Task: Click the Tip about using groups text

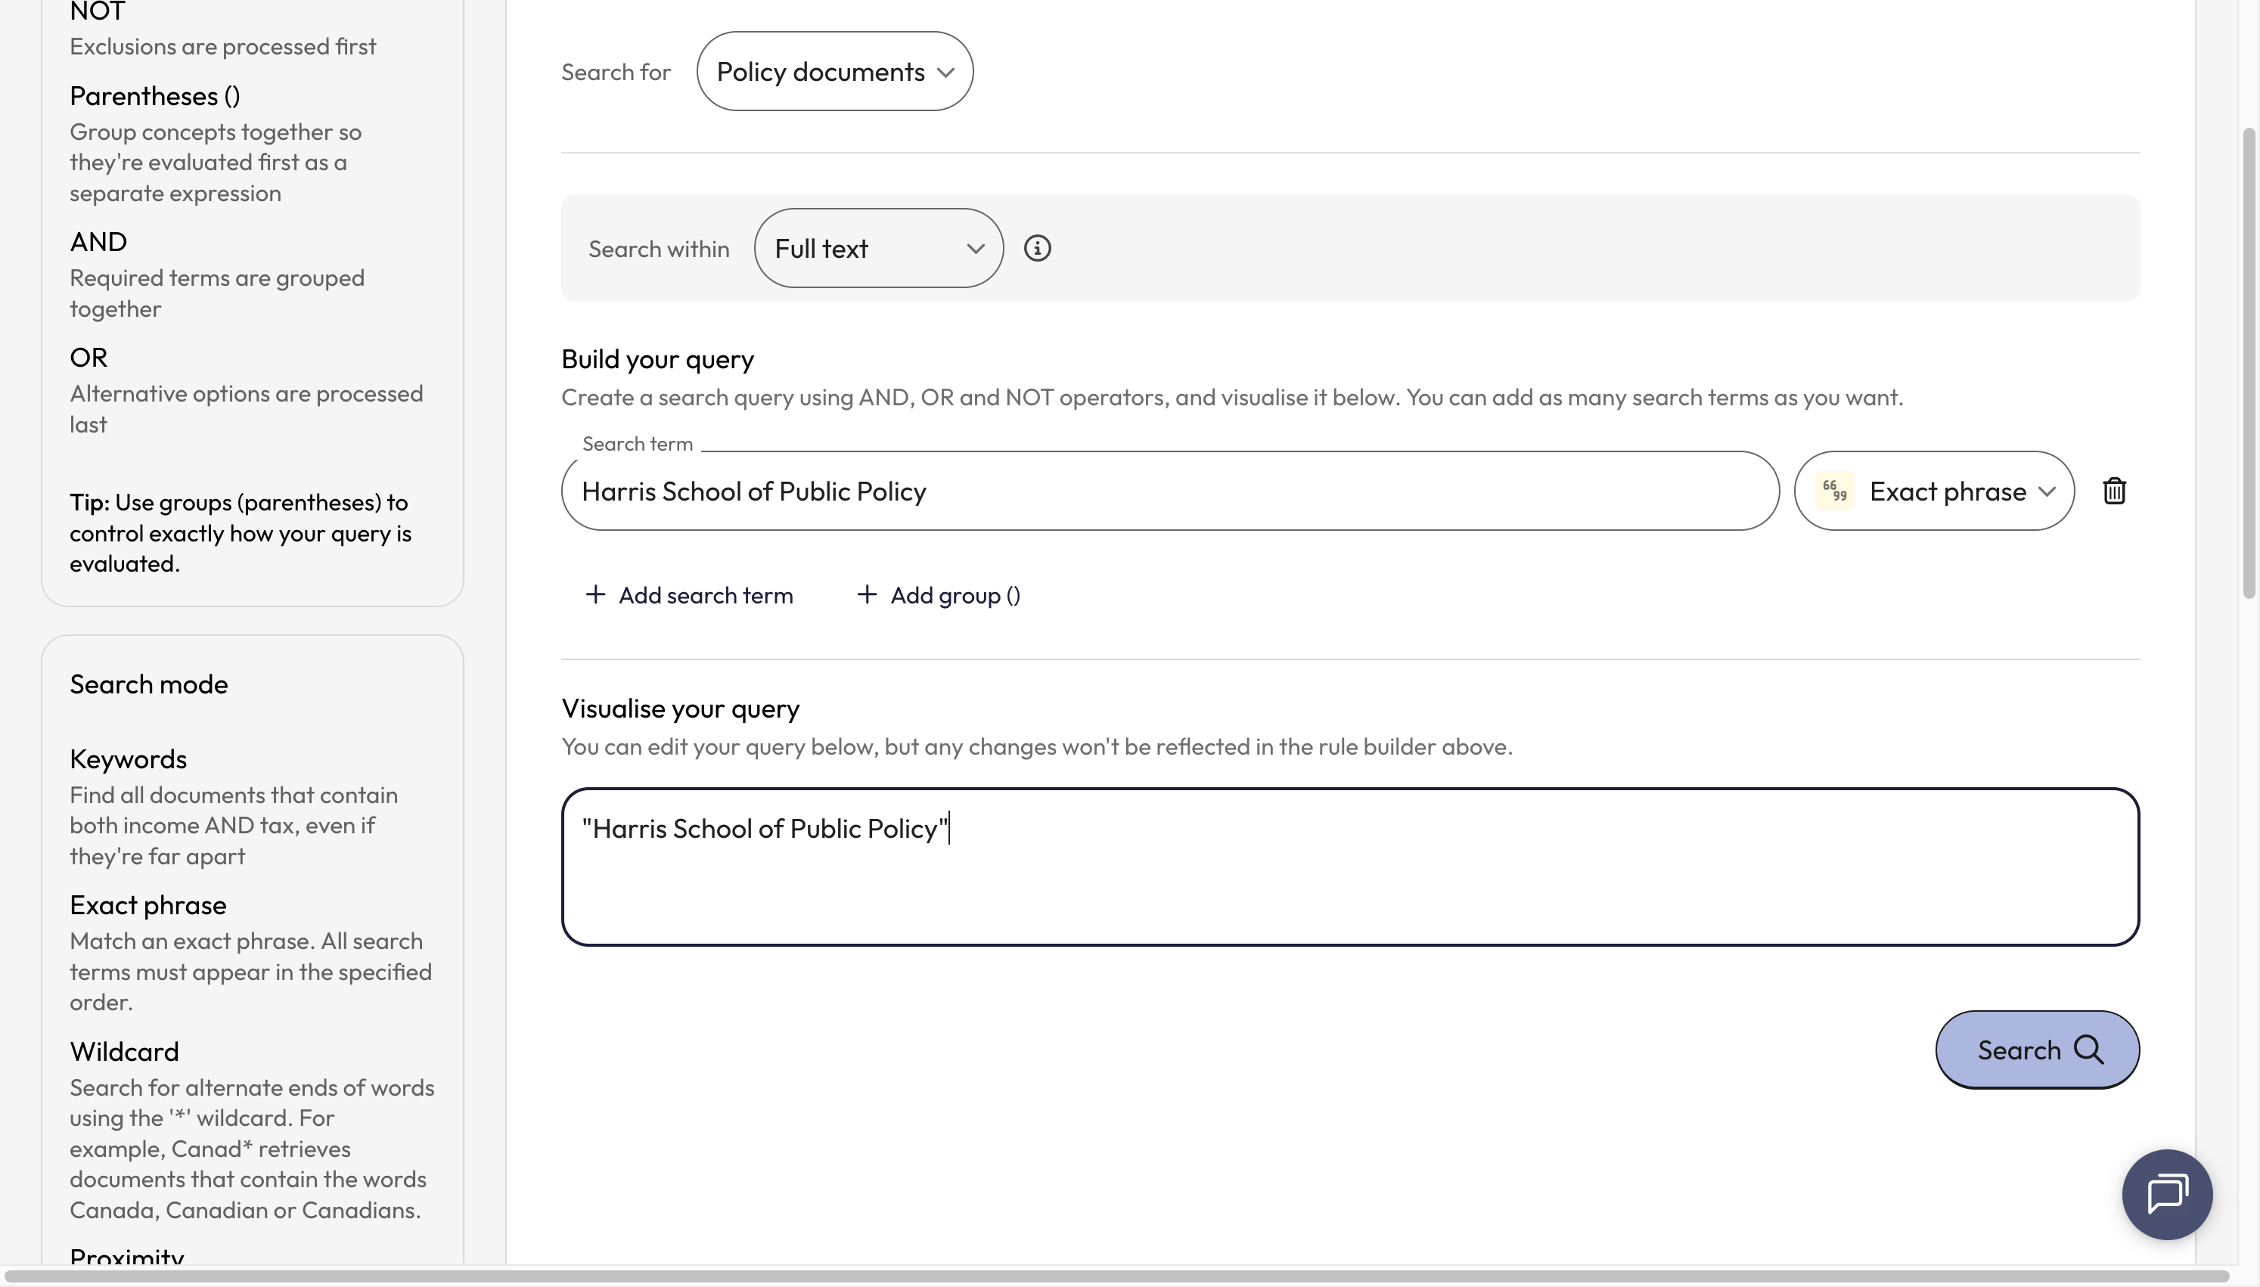Action: coord(241,533)
